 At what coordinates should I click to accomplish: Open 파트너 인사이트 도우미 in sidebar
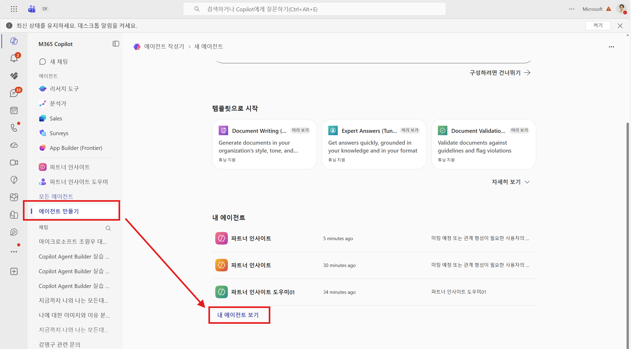tap(73, 182)
